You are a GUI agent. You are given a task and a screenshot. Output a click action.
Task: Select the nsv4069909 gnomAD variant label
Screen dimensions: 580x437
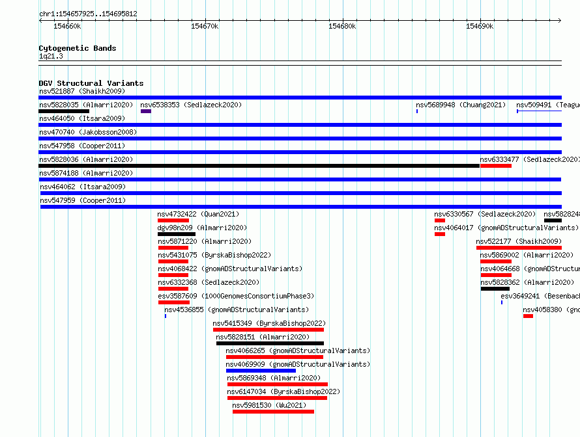coord(298,364)
